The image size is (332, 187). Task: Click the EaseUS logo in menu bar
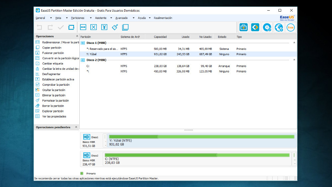tap(287, 18)
